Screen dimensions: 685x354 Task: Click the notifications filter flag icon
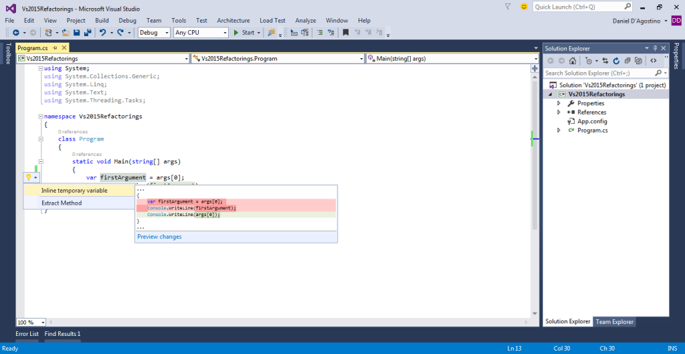coord(508,7)
